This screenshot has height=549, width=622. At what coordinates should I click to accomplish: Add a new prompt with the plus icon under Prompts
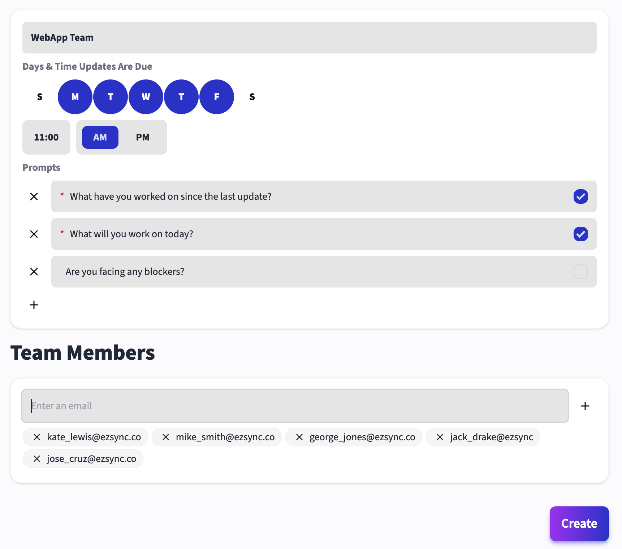(x=34, y=305)
